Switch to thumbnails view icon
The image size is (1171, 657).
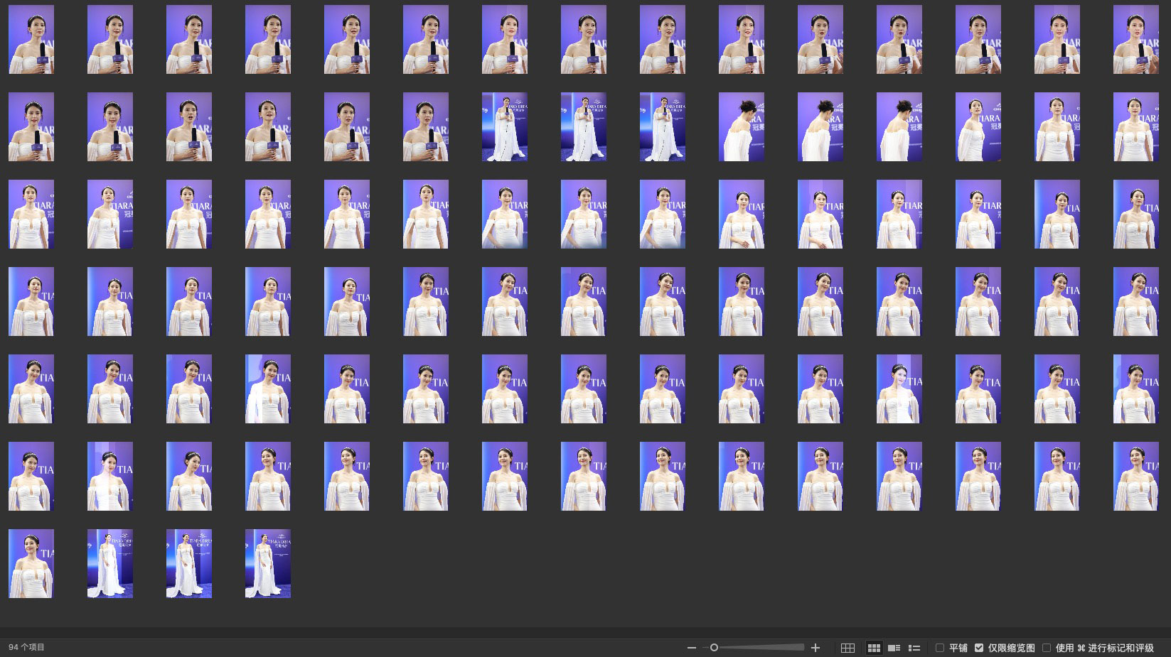(x=874, y=648)
